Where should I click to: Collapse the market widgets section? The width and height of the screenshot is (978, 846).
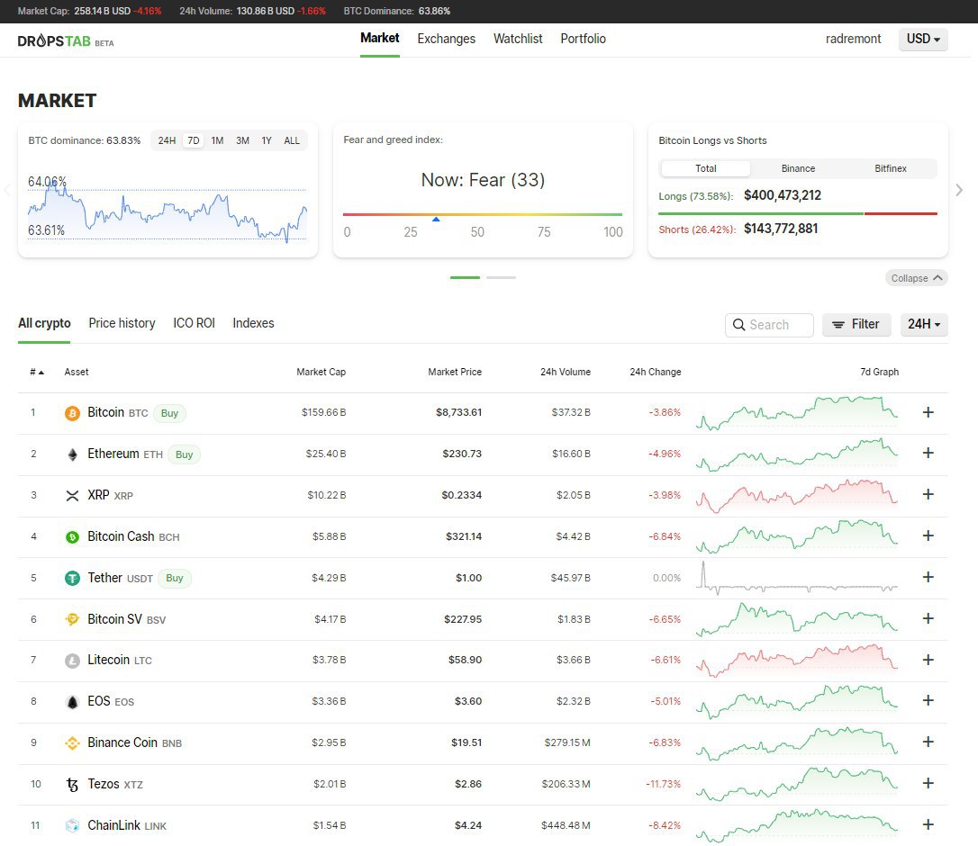point(916,278)
